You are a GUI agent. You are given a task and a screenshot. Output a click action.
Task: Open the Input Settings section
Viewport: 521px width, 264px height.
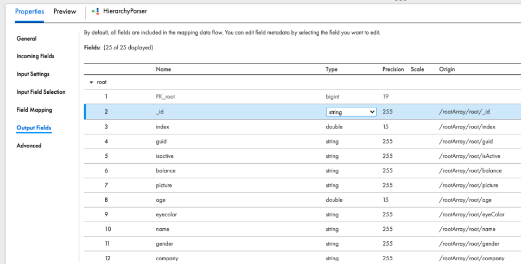[x=33, y=74]
